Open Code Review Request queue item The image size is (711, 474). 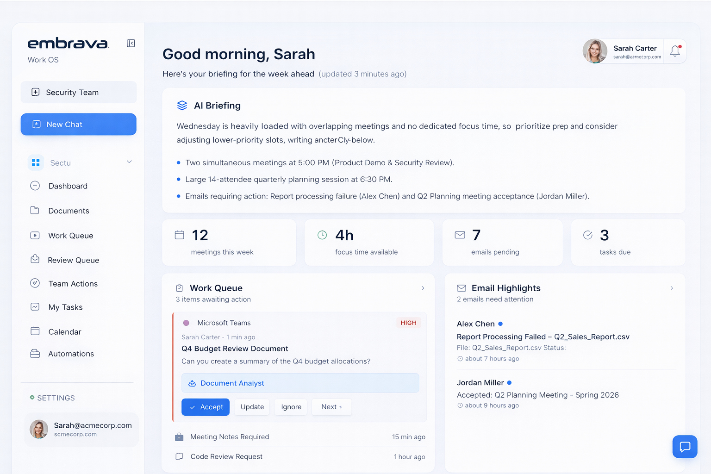[x=300, y=457]
